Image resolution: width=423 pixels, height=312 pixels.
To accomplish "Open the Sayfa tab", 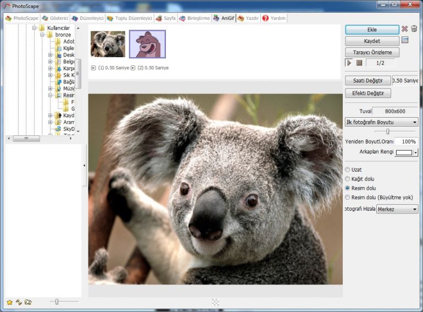I will click(x=166, y=18).
